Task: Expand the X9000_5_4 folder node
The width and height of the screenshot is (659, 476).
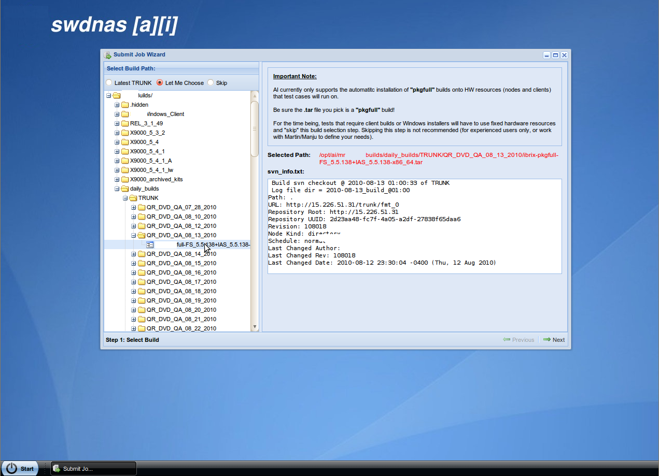Action: pos(117,142)
